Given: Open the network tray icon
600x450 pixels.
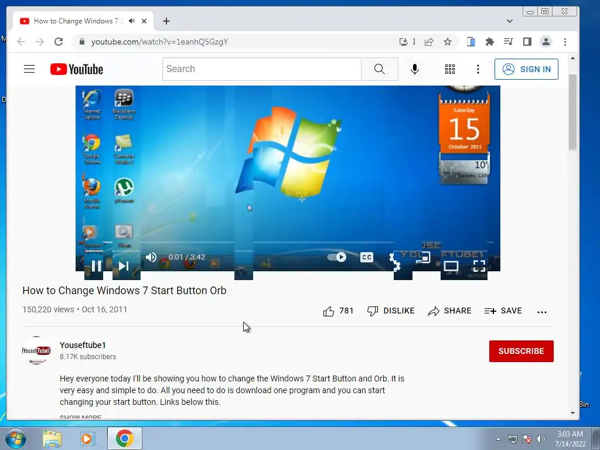Looking at the screenshot, I should point(512,439).
